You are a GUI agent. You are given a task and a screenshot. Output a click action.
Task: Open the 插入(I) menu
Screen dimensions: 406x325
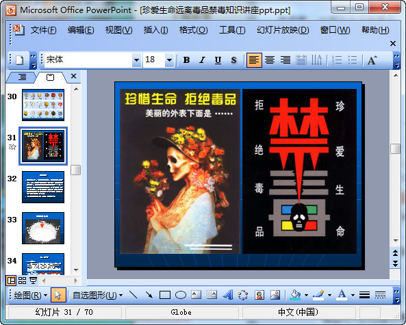point(155,30)
